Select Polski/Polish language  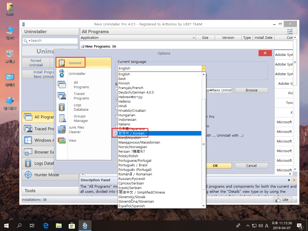(x=160, y=156)
